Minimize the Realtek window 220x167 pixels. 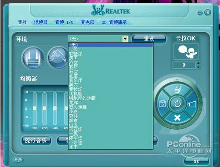[200, 13]
